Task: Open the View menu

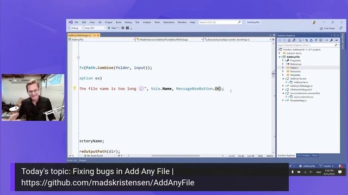Action: [92, 22]
